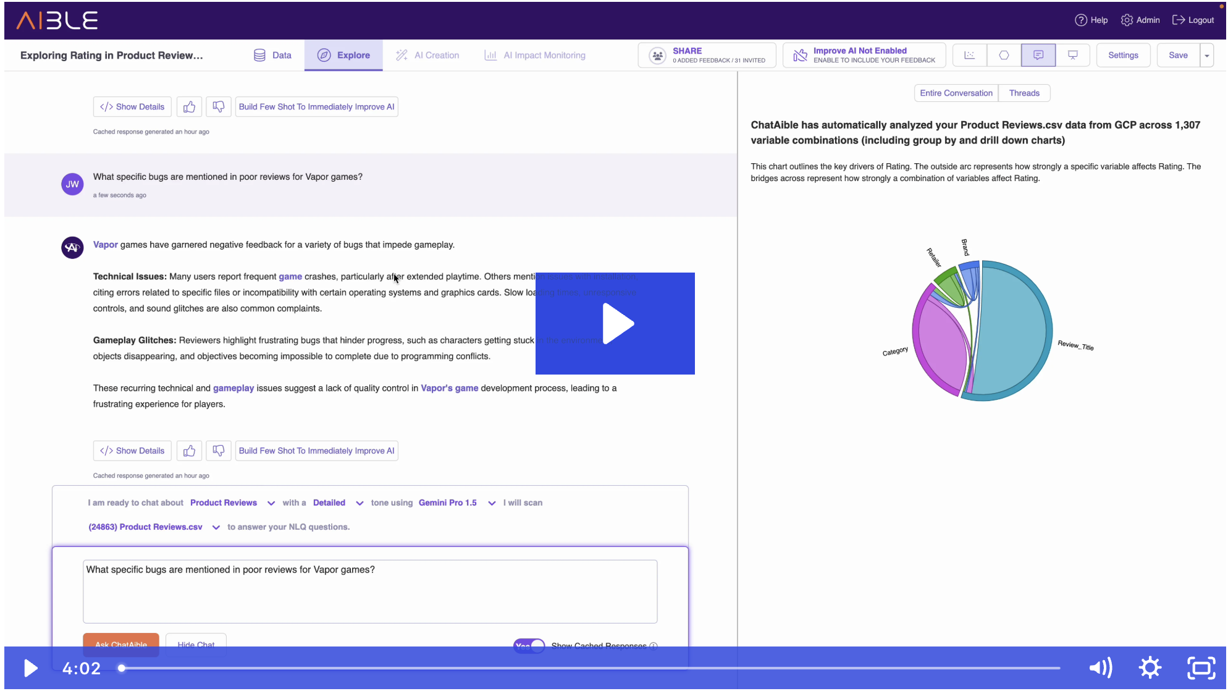Click lower Build Few Shot button
This screenshot has width=1228, height=691.
coord(317,451)
